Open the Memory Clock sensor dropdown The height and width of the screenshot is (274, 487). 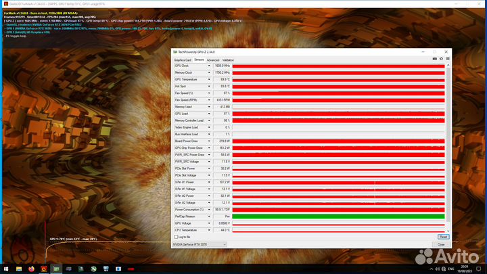tap(209, 72)
